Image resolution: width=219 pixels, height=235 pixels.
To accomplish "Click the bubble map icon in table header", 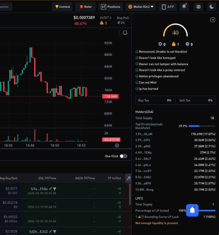I will coord(128,178).
